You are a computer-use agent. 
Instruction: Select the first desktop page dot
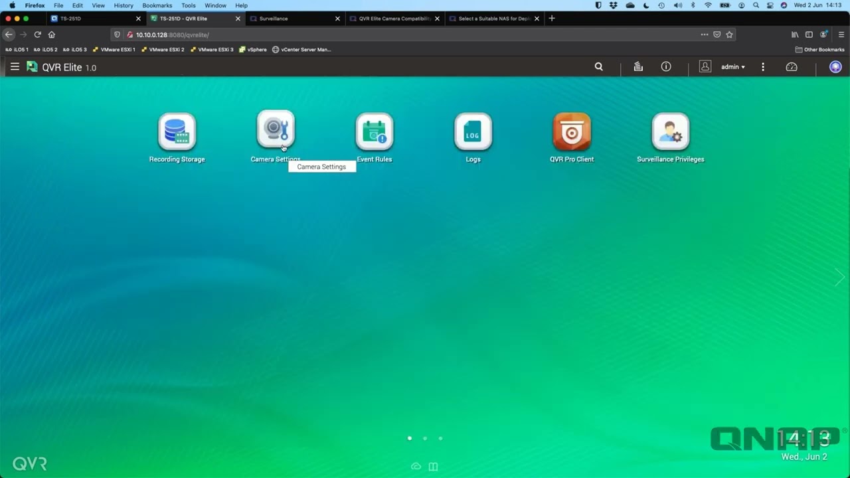coord(410,438)
